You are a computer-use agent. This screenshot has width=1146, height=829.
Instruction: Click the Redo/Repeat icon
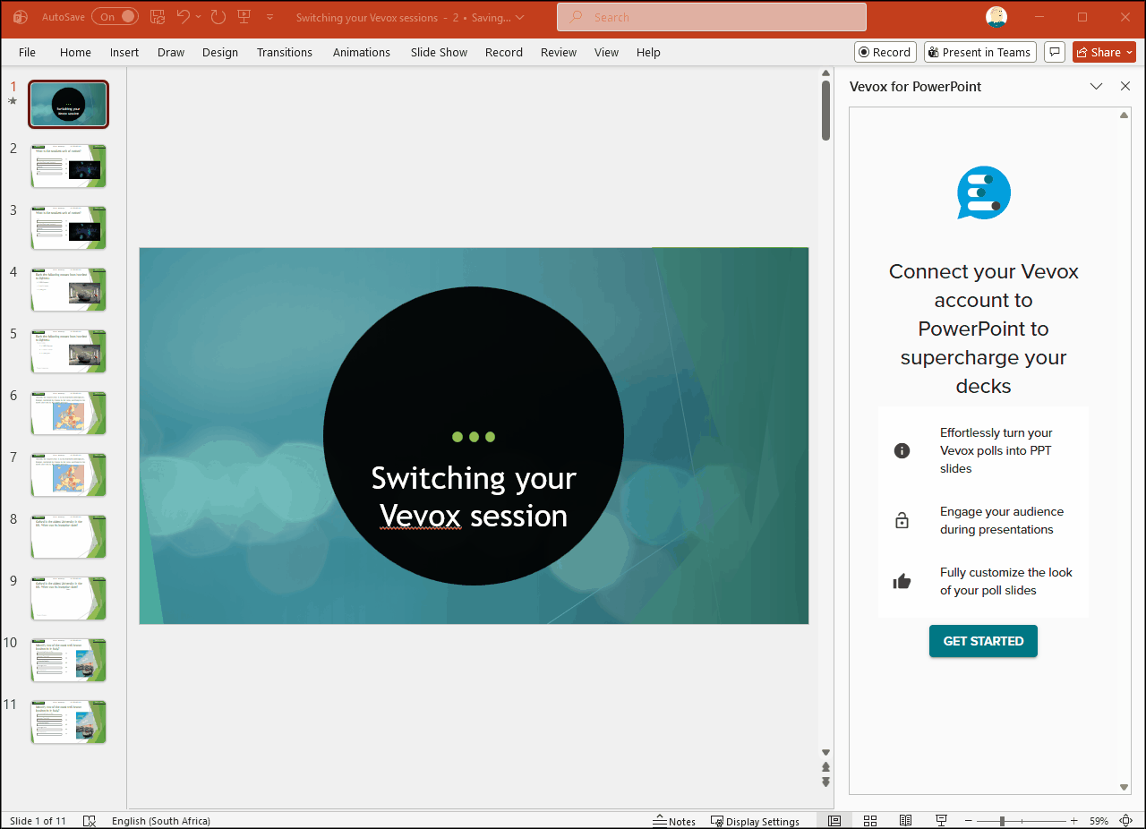(218, 17)
